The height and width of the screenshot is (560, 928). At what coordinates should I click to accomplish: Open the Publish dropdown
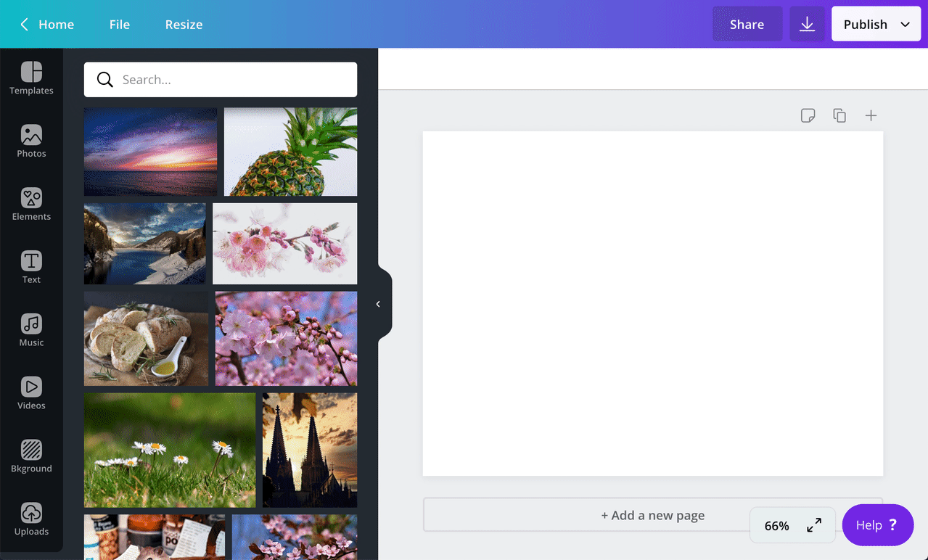[x=876, y=24]
